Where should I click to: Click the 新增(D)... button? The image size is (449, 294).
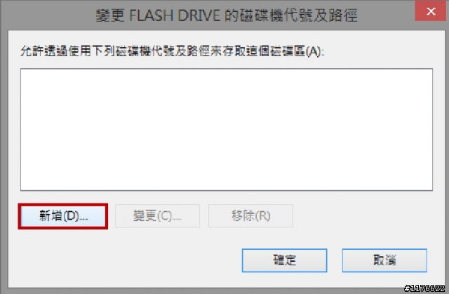pos(63,216)
